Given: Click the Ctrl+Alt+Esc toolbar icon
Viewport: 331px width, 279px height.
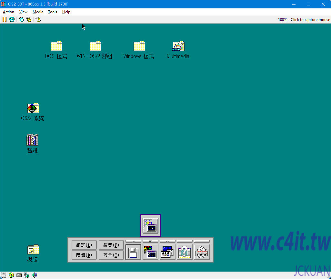Looking at the screenshot, I should 29,19.
